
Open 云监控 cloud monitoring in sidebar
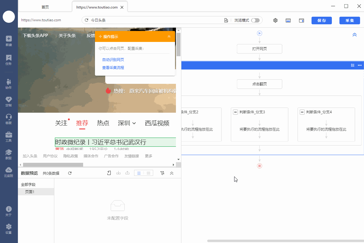coord(8,172)
